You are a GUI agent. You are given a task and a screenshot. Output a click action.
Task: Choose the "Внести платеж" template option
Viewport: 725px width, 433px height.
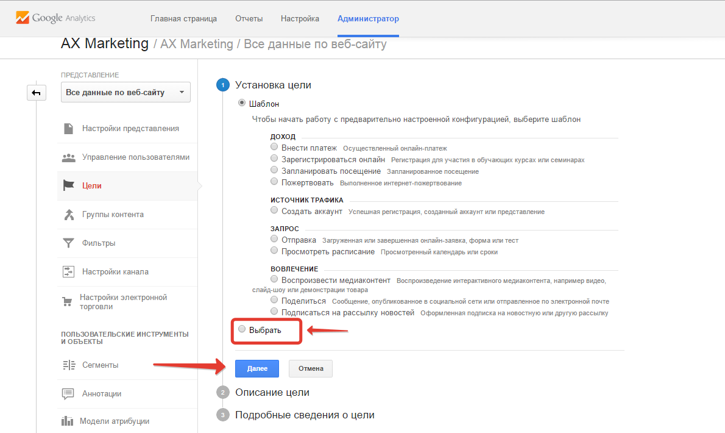pos(275,148)
